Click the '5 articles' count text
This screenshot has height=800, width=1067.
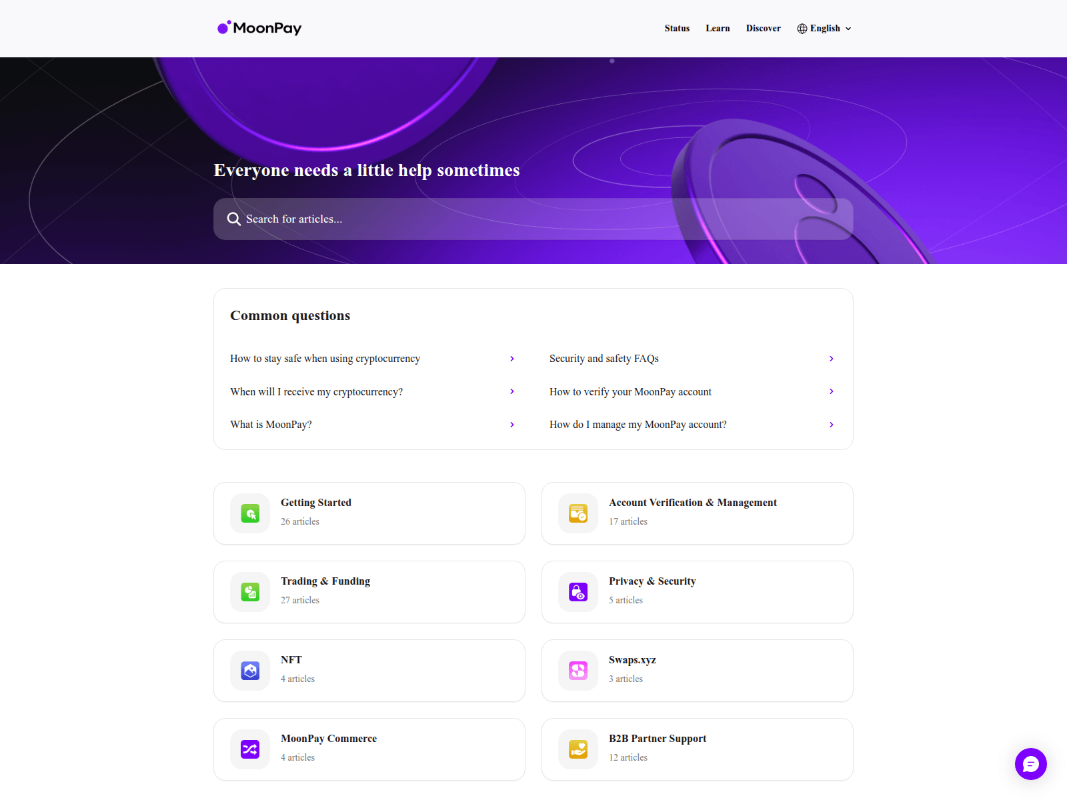coord(626,601)
